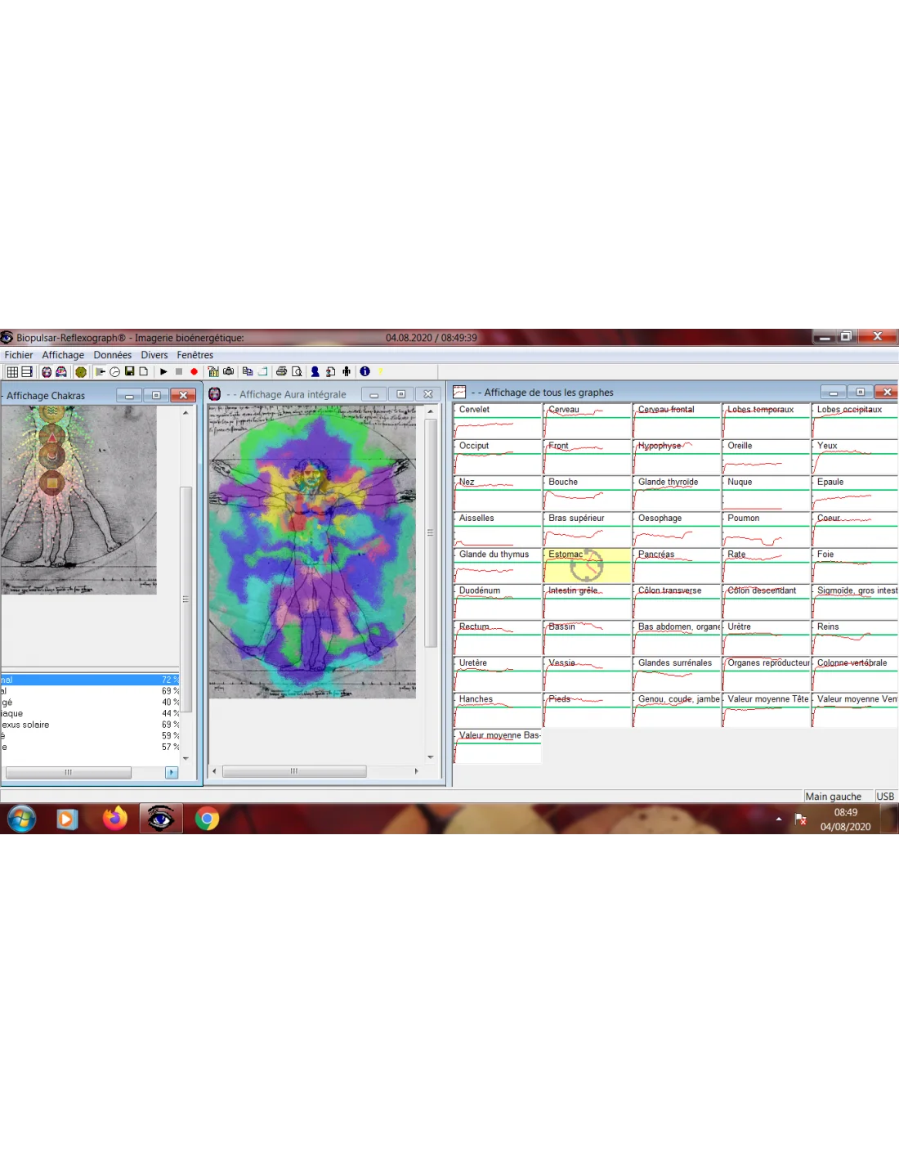The height and width of the screenshot is (1163, 899).
Task: Click the Aura intégrale horizontal scrollbar thumb
Action: tap(294, 771)
